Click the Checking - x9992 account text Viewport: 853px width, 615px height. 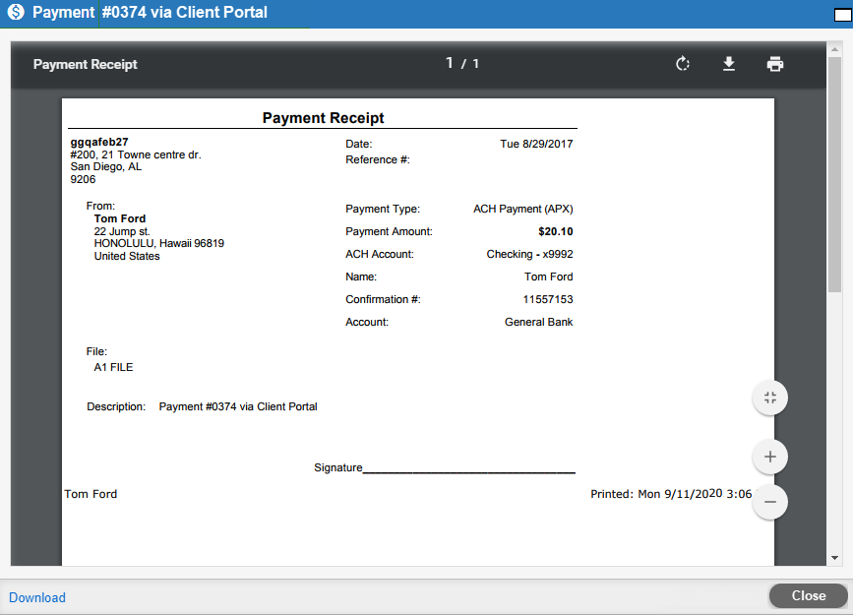click(x=529, y=254)
